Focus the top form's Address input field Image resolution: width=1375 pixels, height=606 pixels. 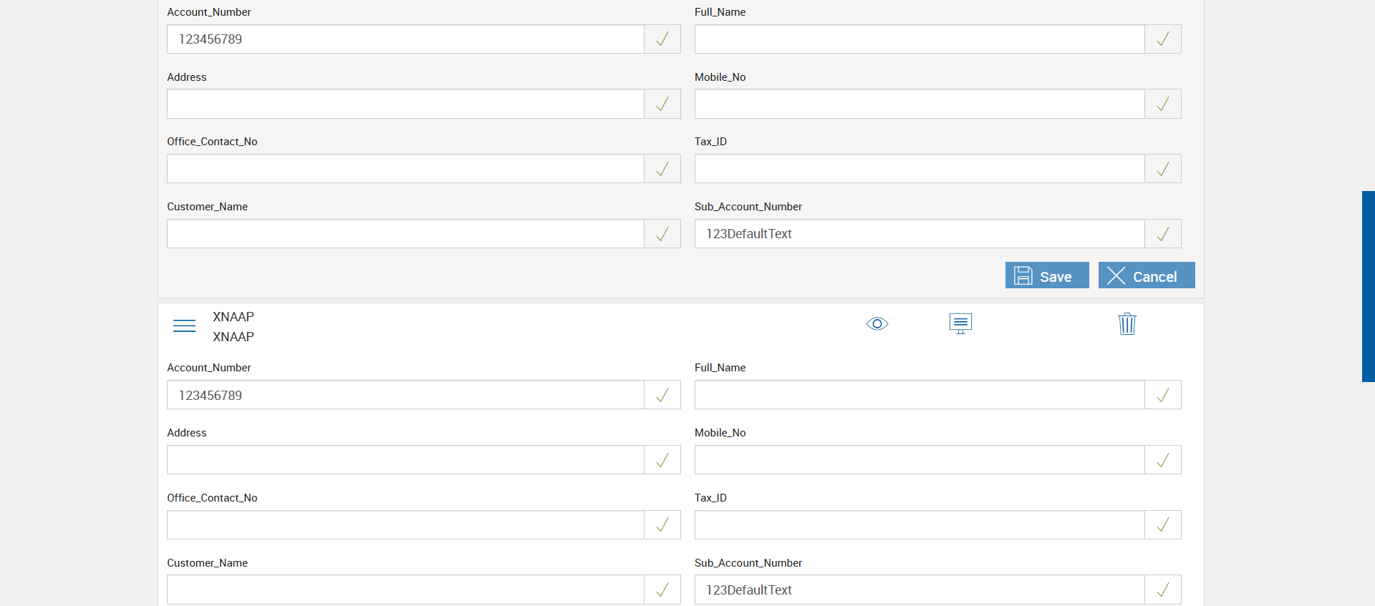click(x=405, y=104)
